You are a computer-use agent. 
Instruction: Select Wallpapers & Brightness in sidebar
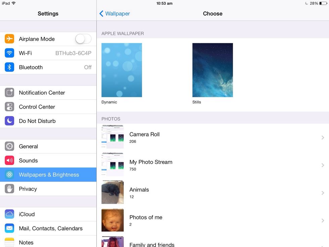[x=49, y=175]
